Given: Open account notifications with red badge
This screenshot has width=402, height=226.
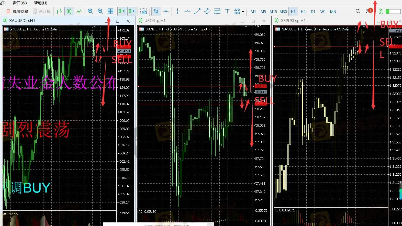Looking at the screenshot, I should 369,11.
